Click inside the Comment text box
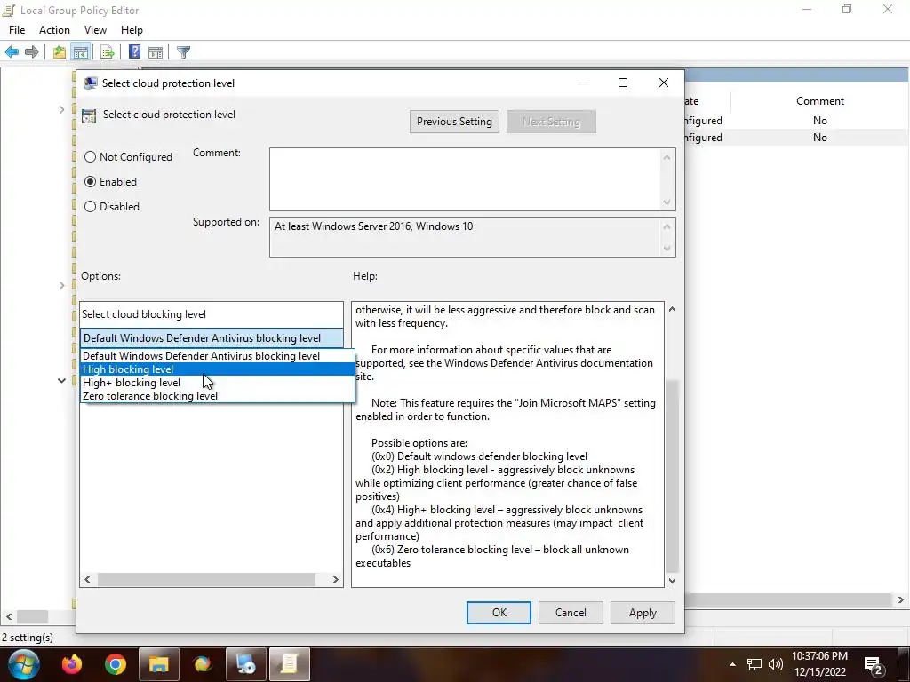The image size is (910, 682). (x=466, y=179)
